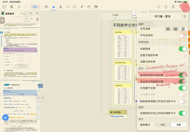Toggle the left sidebar panel icon
This screenshot has height=132, width=190.
[4, 7]
